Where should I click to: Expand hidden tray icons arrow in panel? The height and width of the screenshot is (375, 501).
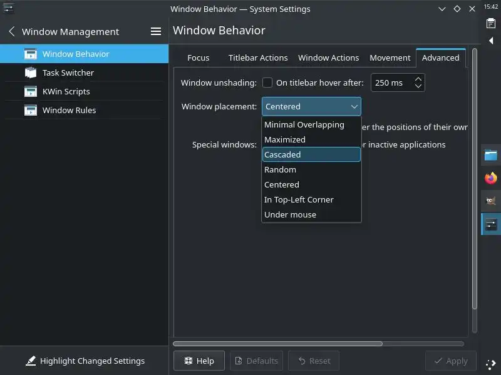[491, 41]
